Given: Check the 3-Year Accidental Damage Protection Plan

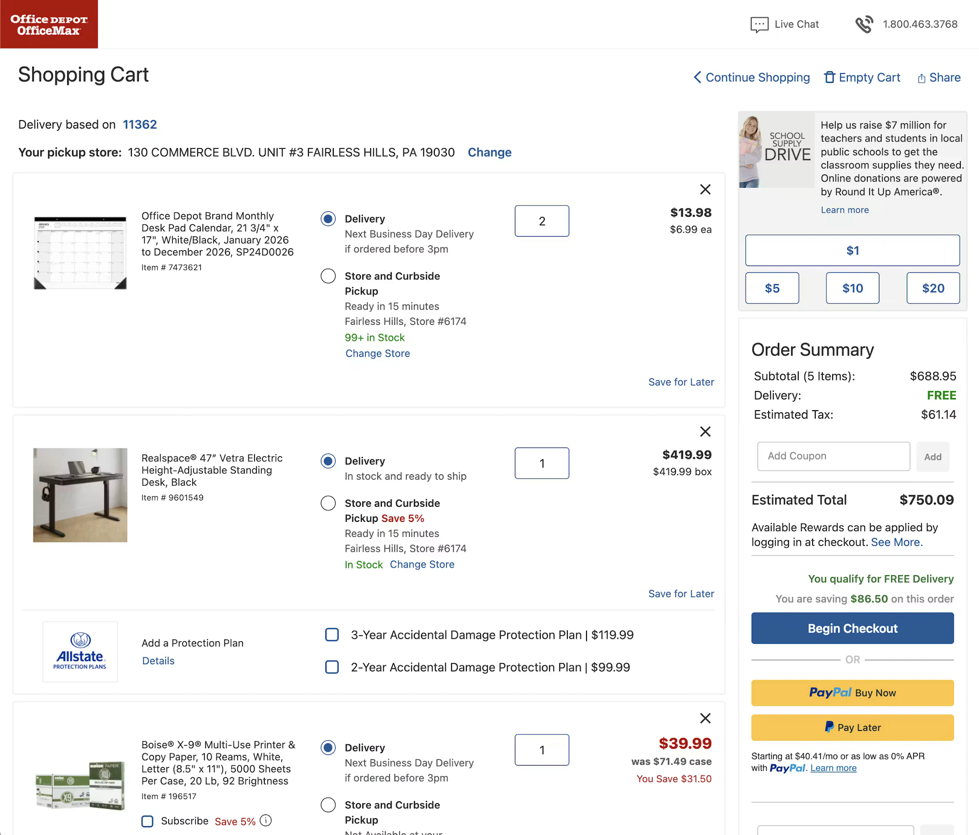Looking at the screenshot, I should (x=332, y=634).
